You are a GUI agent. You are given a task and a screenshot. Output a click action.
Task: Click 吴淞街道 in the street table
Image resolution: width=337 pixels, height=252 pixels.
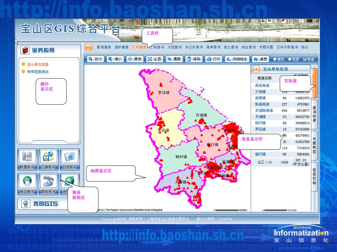point(262,86)
